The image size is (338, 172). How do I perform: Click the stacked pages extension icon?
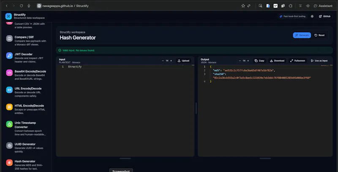click(x=283, y=6)
